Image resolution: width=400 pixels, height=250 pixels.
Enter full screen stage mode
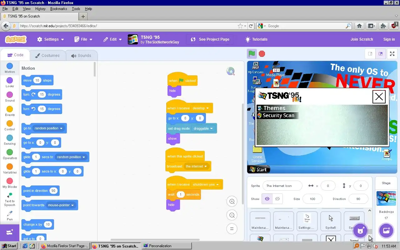point(392,54)
